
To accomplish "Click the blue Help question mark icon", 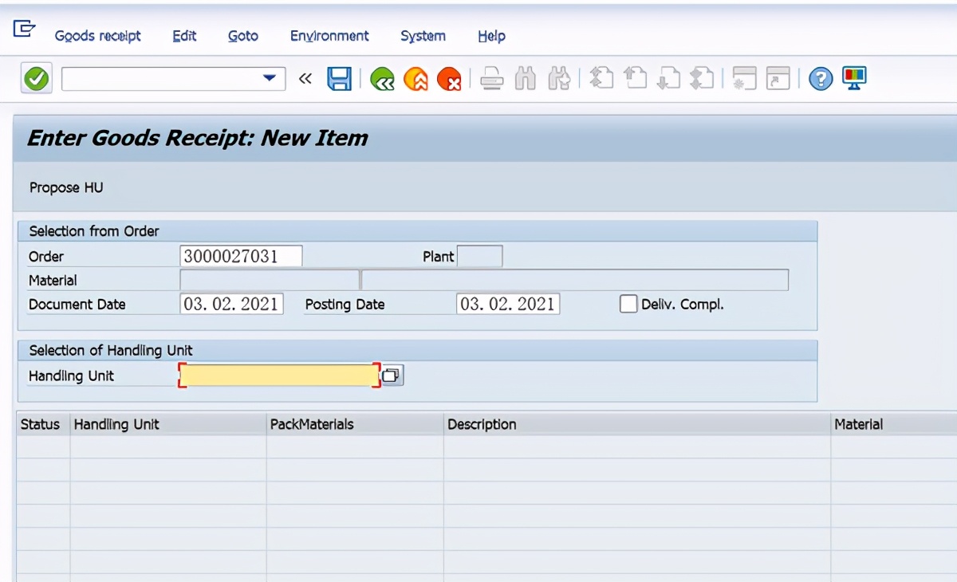I will point(821,78).
